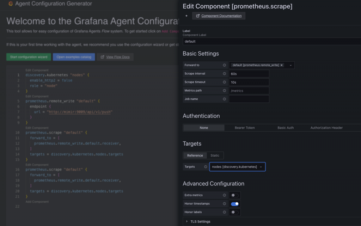This screenshot has width=361, height=226.
Task: Remove default [prometheus.remote_write] from Forward to
Action: 282,65
